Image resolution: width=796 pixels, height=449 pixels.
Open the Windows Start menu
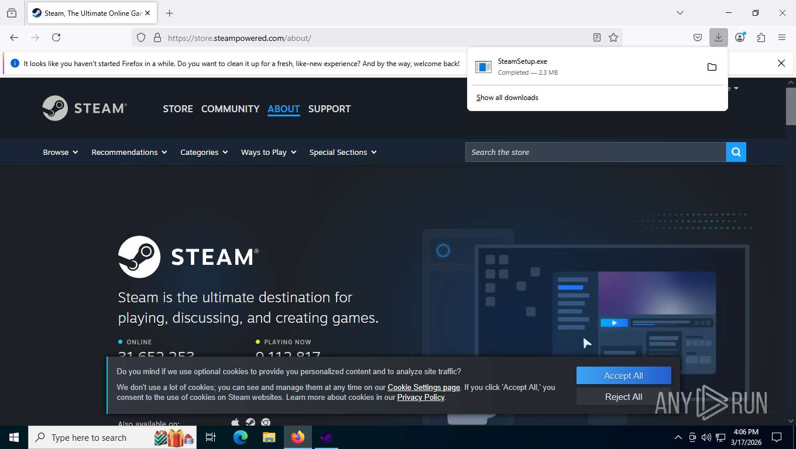tap(13, 437)
